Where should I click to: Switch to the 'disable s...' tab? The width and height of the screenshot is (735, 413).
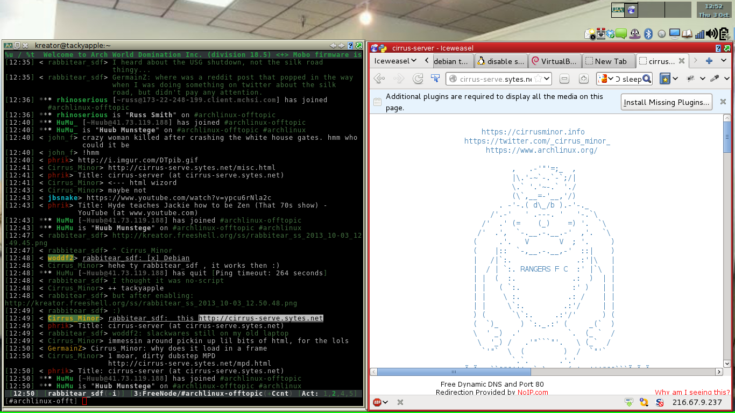[x=501, y=61]
